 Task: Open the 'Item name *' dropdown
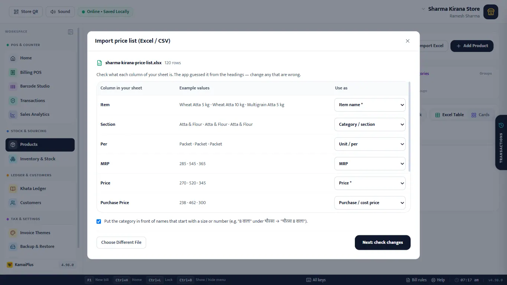[x=370, y=105]
